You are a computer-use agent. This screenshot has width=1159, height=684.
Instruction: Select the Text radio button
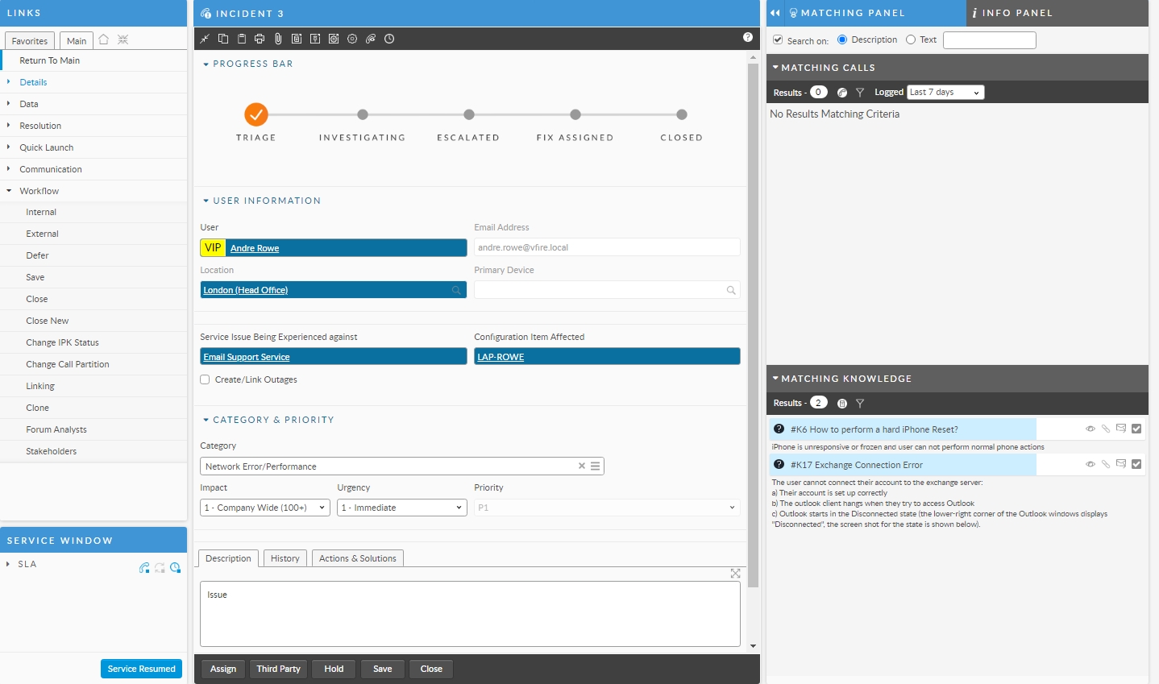(x=911, y=39)
